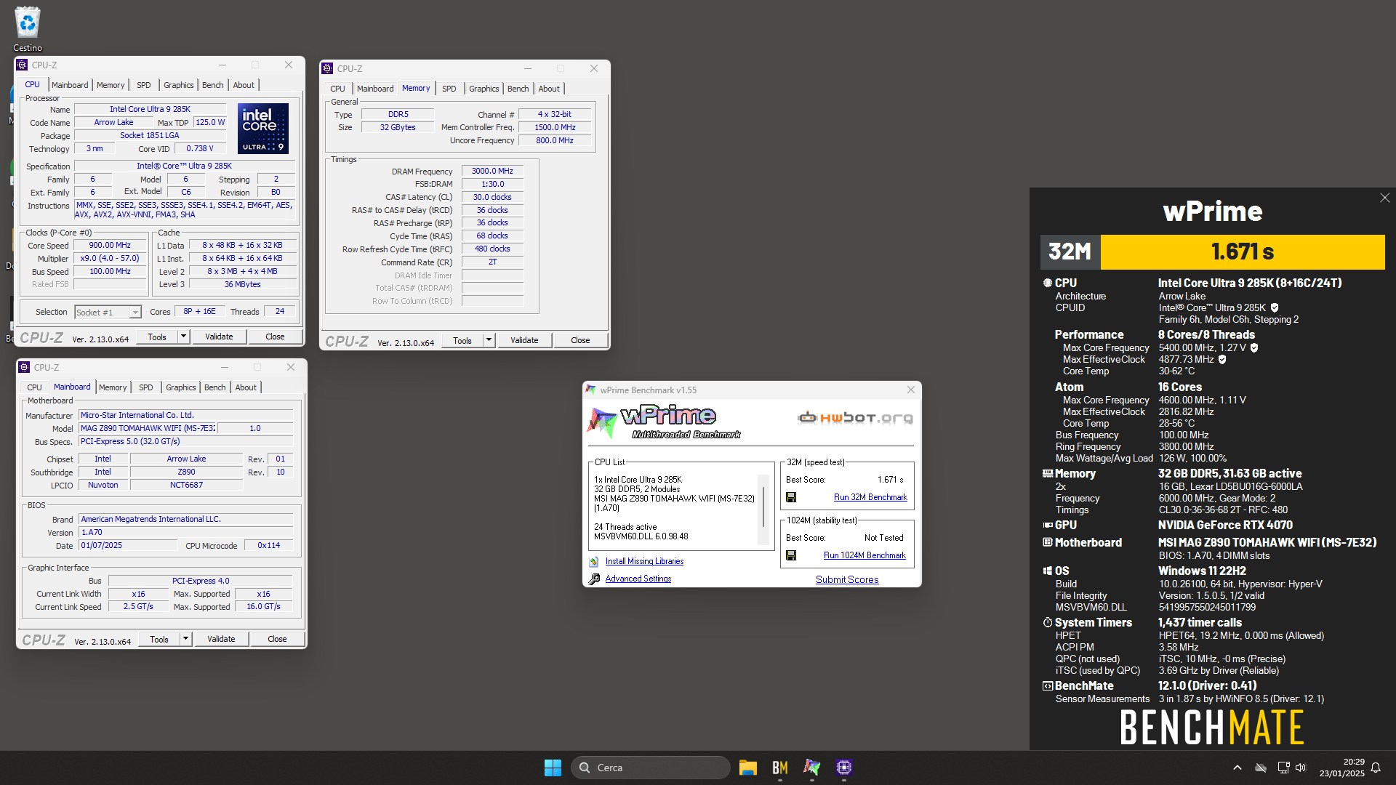1396x785 pixels.
Task: Show hidden system tray icons
Action: pos(1237,768)
